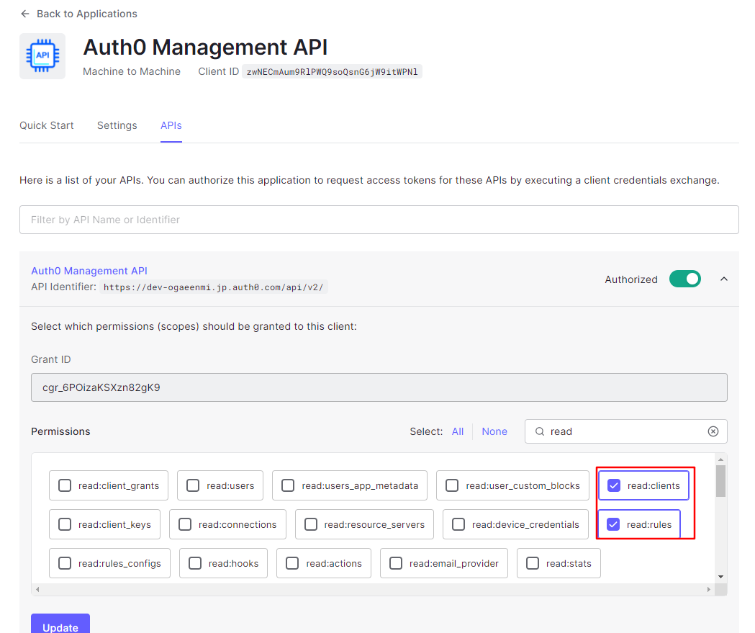Uncheck the read:clients permission
The width and height of the screenshot is (755, 633).
click(614, 485)
